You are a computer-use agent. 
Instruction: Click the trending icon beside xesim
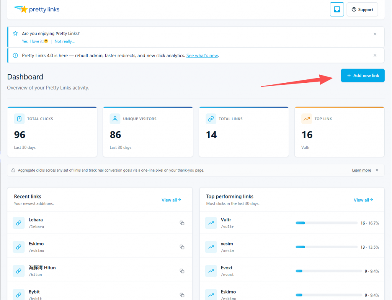pos(211,247)
